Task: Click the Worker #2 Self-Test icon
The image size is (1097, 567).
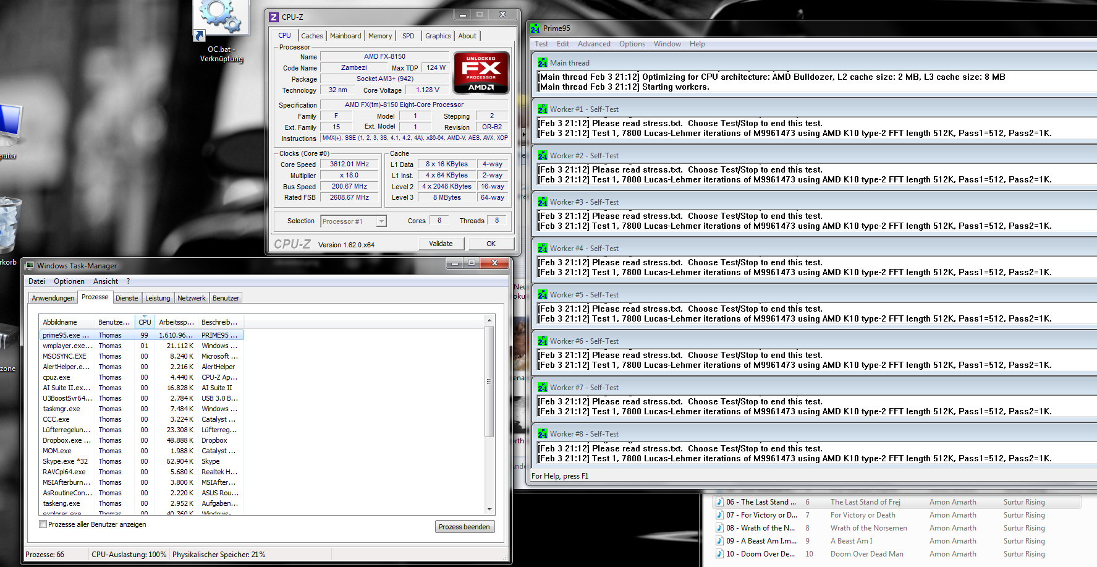Action: [x=543, y=156]
